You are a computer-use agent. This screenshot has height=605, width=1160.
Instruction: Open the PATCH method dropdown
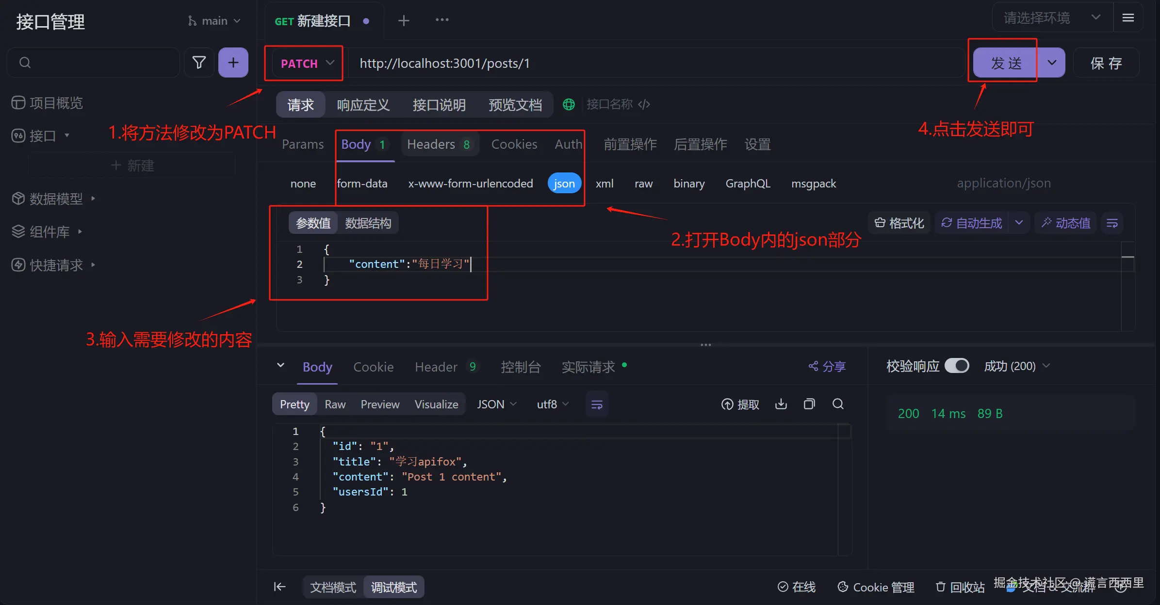[x=307, y=63]
